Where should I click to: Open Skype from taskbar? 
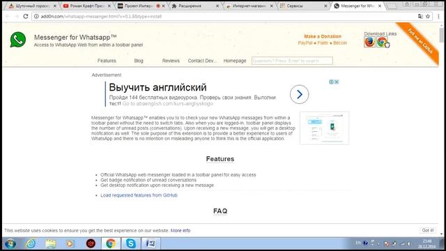[130, 243]
